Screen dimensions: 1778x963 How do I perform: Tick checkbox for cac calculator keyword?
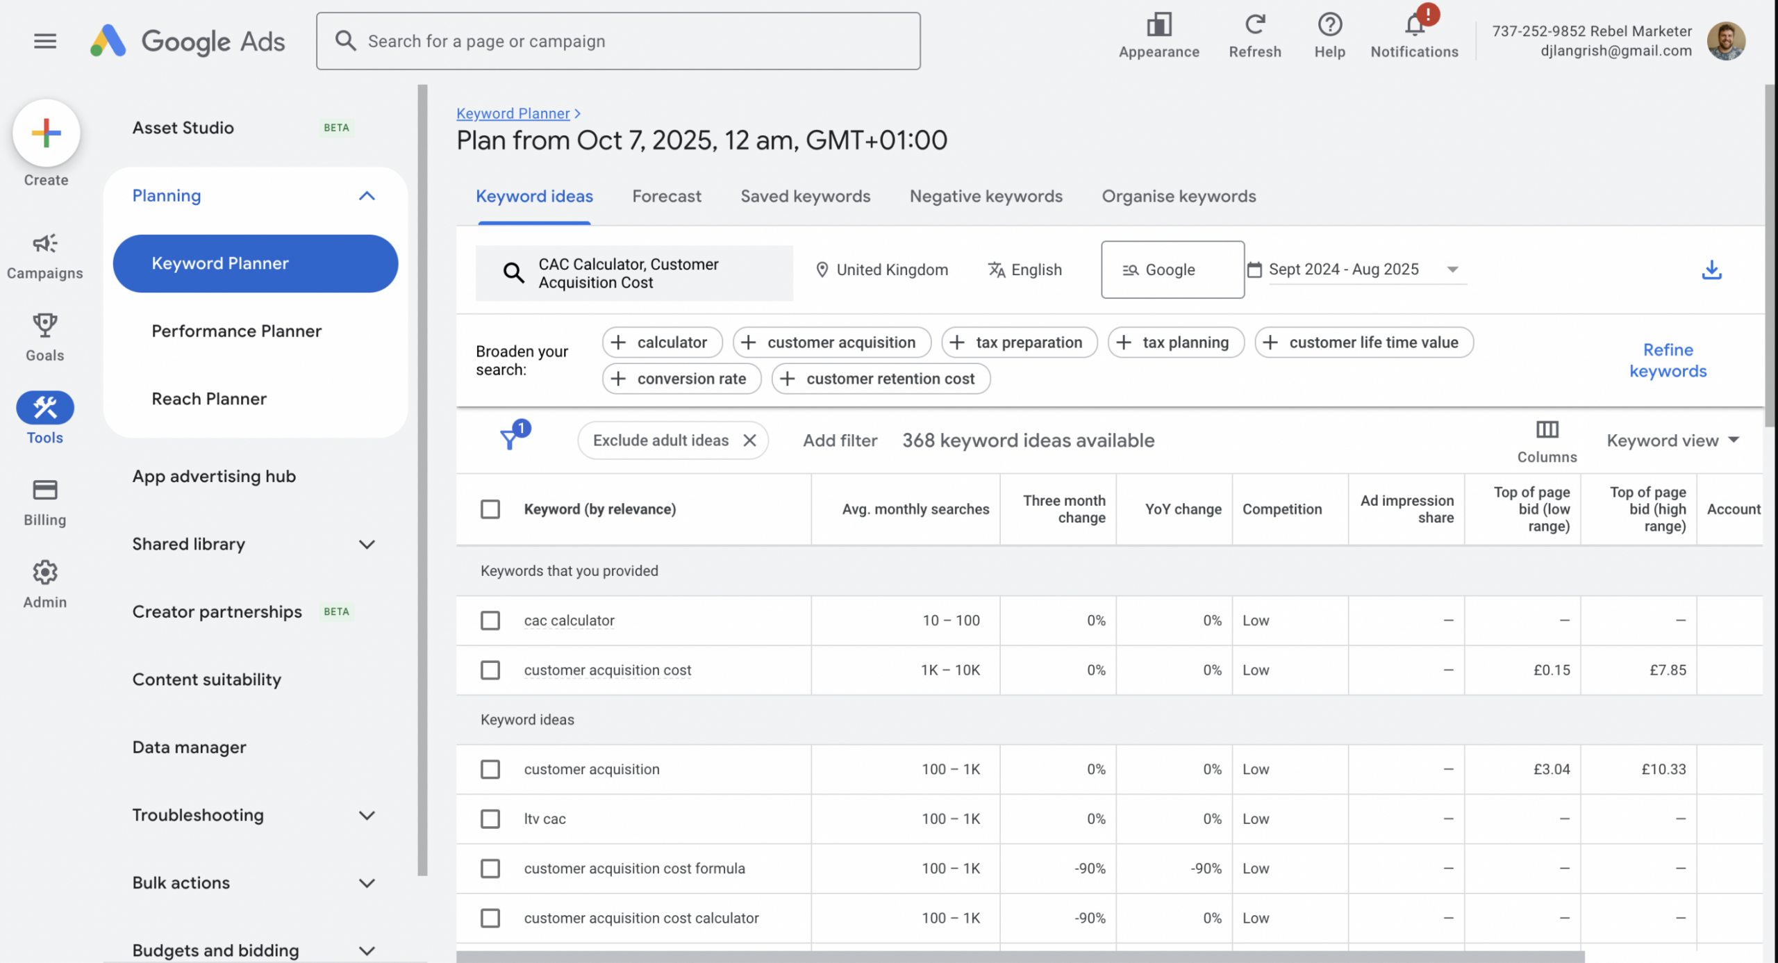coord(490,620)
